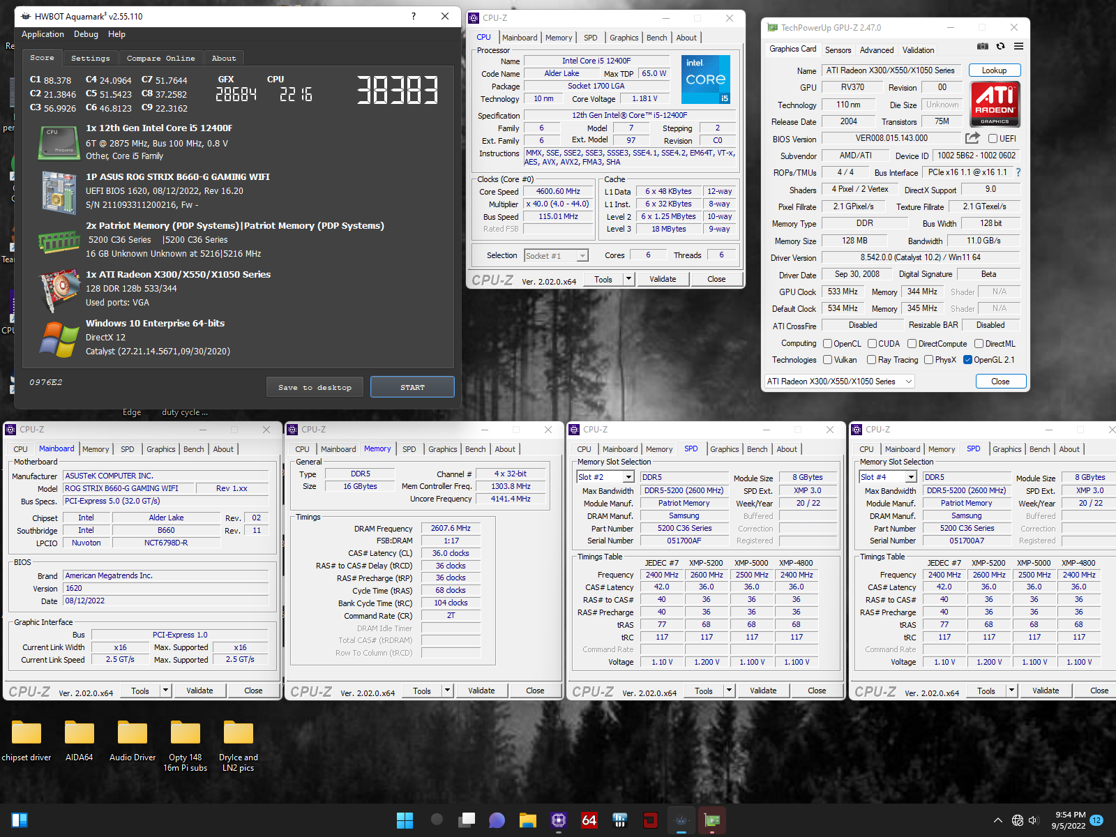Click Validate in the top CPU-Z window
This screenshot has width=1116, height=837.
click(663, 279)
